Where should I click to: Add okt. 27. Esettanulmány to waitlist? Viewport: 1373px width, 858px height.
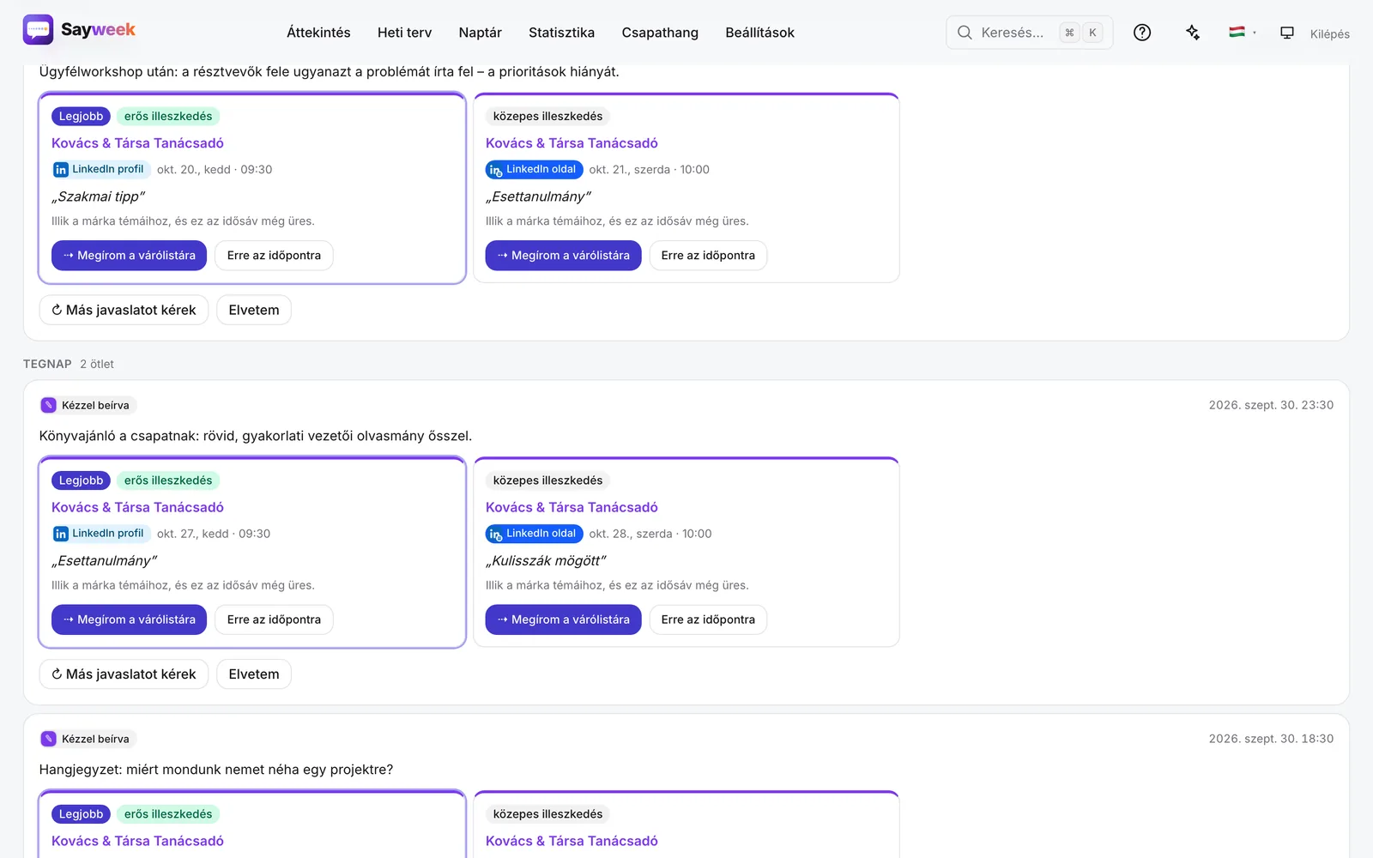tap(129, 619)
